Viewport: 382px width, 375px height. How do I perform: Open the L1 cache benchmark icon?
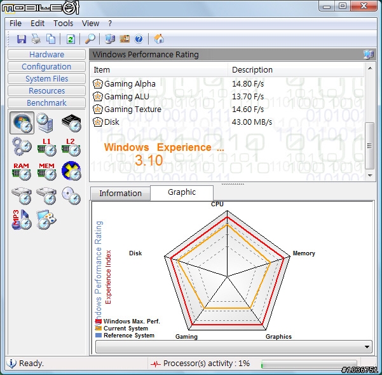pyautogui.click(x=46, y=147)
